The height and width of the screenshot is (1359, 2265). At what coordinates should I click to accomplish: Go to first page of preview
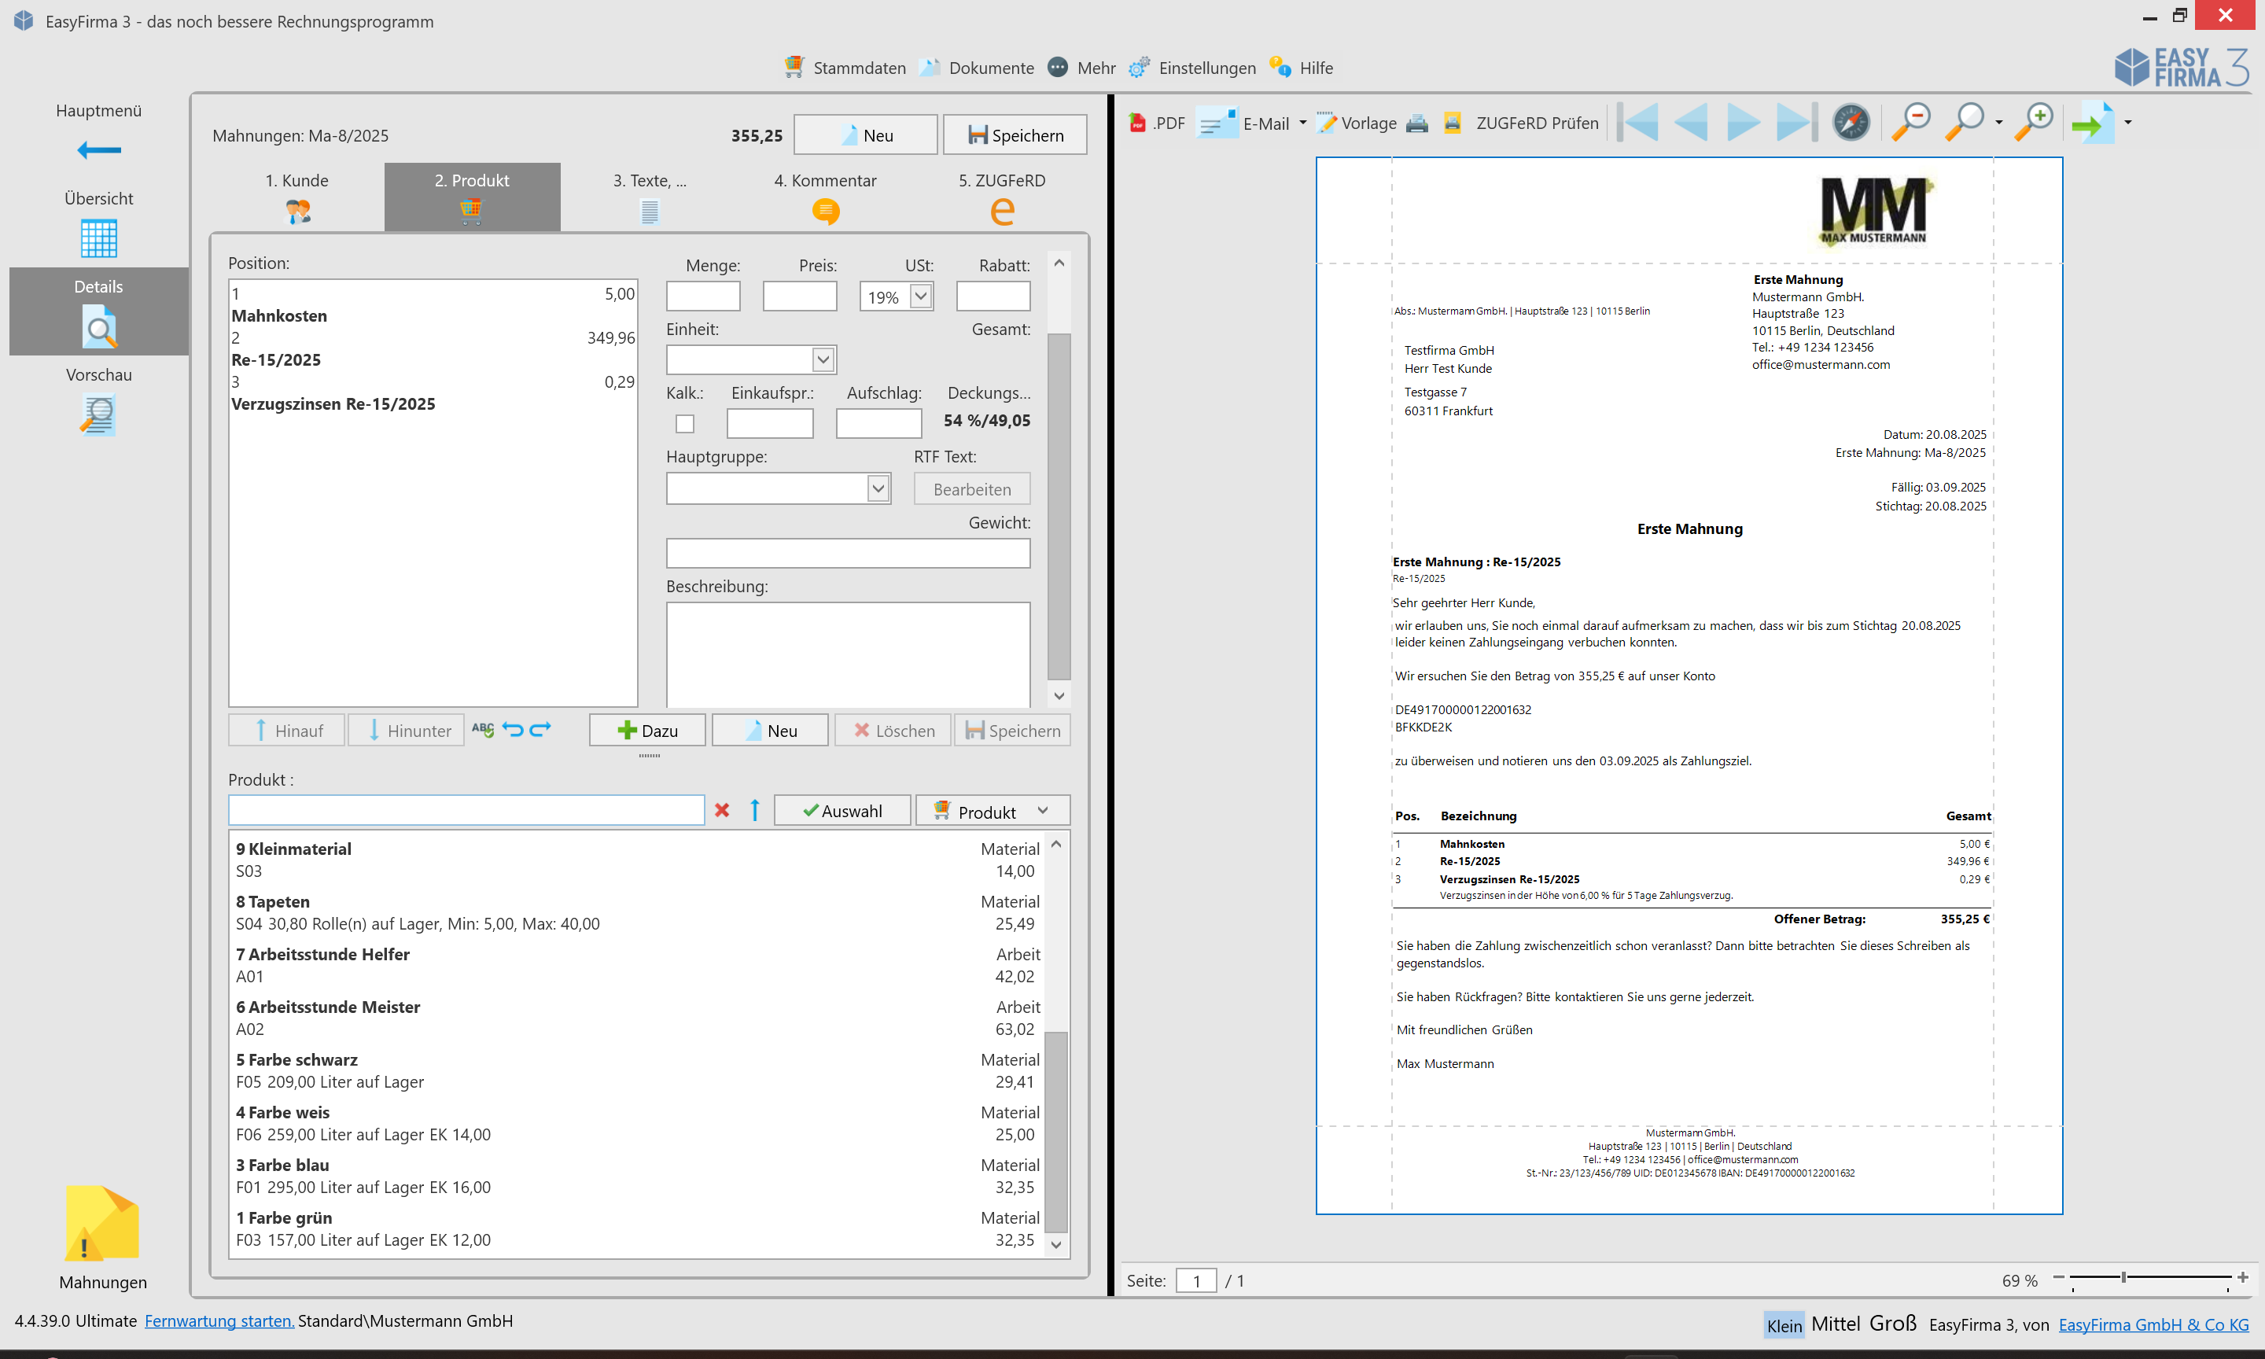pyautogui.click(x=1638, y=123)
